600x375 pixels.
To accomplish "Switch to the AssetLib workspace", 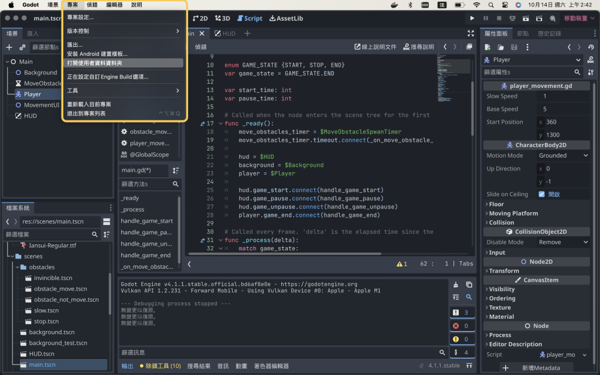I will tap(286, 18).
